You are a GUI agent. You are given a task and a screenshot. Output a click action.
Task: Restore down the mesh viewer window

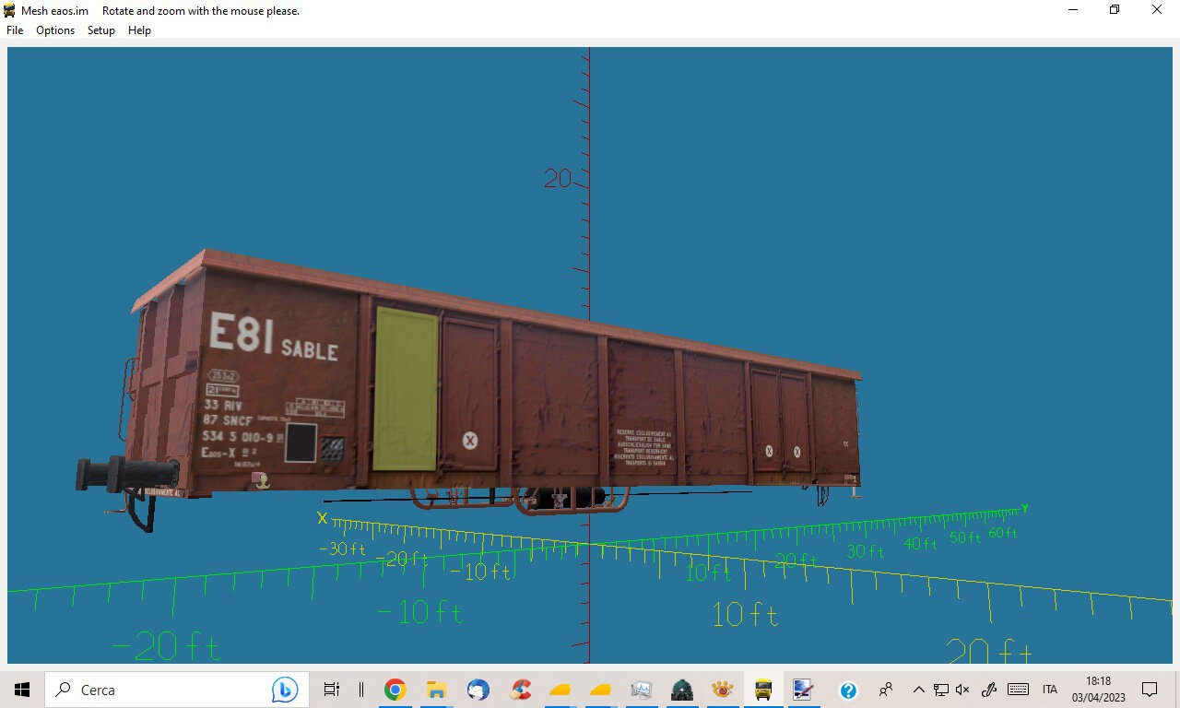click(x=1115, y=10)
